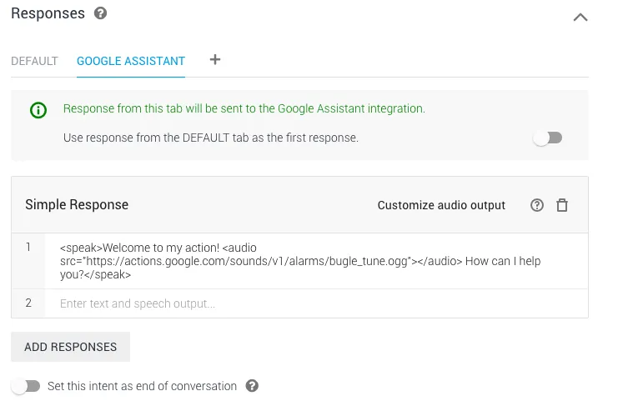Screen dimensions: 623x416
Task: Open Customize audio output
Action: click(441, 205)
